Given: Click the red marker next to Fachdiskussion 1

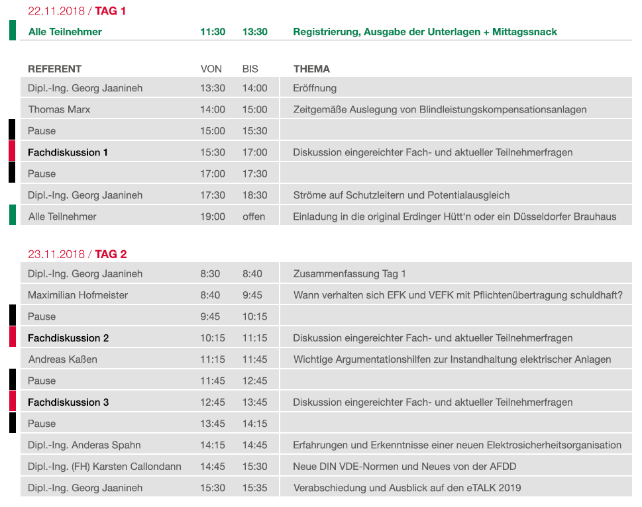Looking at the screenshot, I should tap(12, 151).
